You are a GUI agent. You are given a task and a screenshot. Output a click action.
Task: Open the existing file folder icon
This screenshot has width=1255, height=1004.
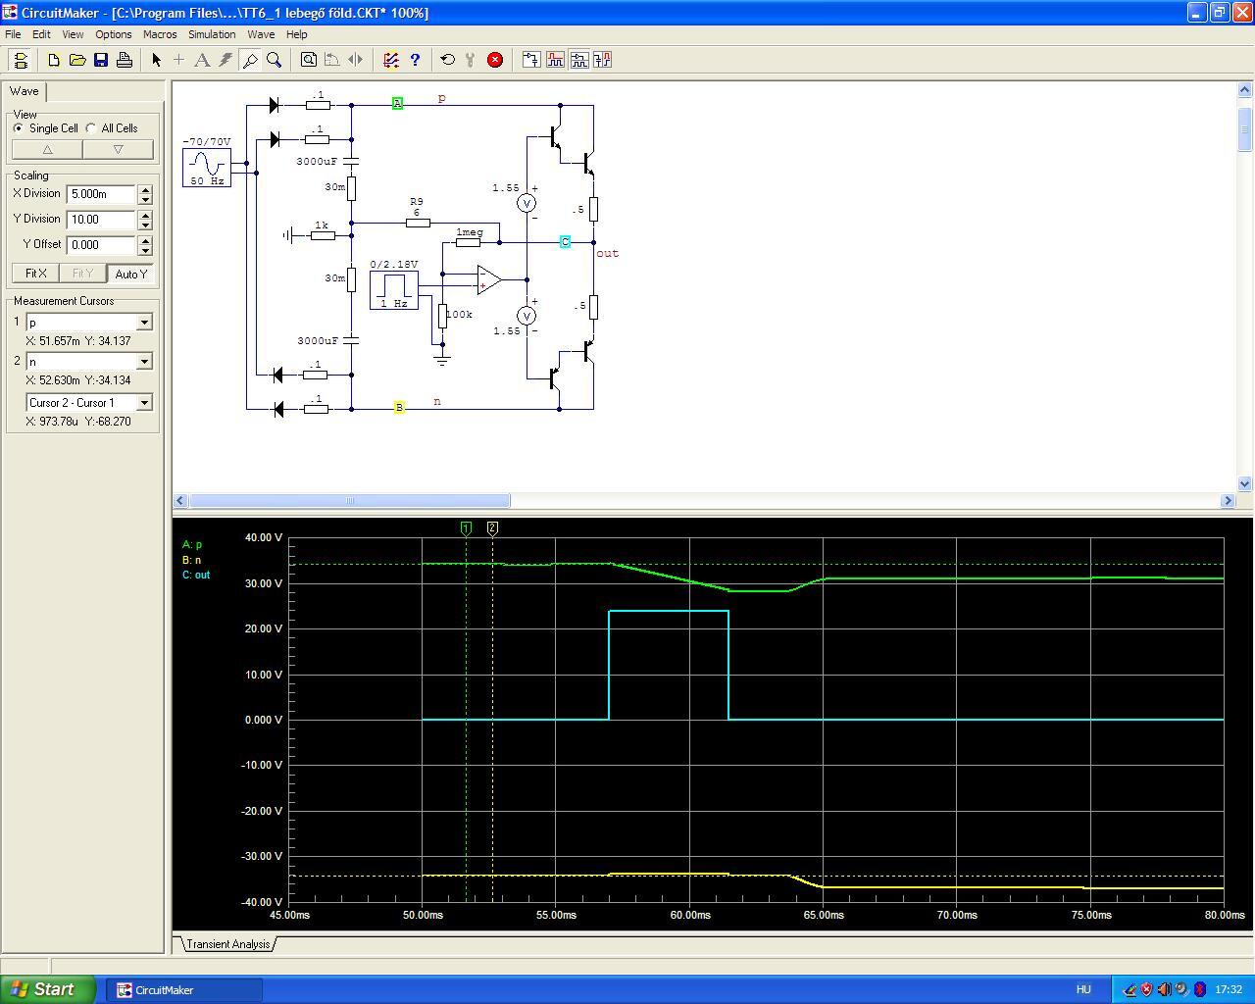(77, 60)
